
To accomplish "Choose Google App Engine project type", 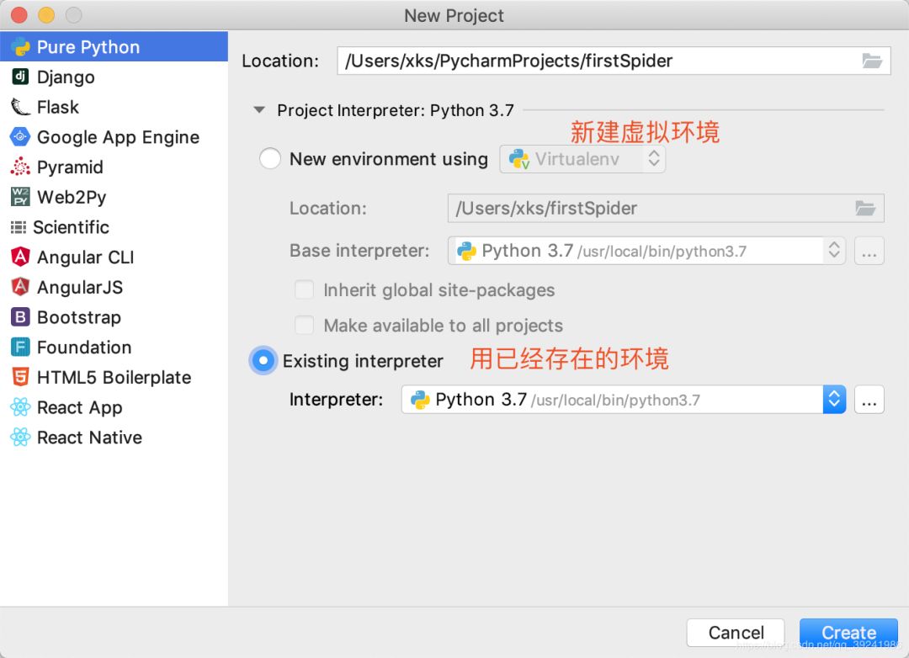I will point(114,137).
